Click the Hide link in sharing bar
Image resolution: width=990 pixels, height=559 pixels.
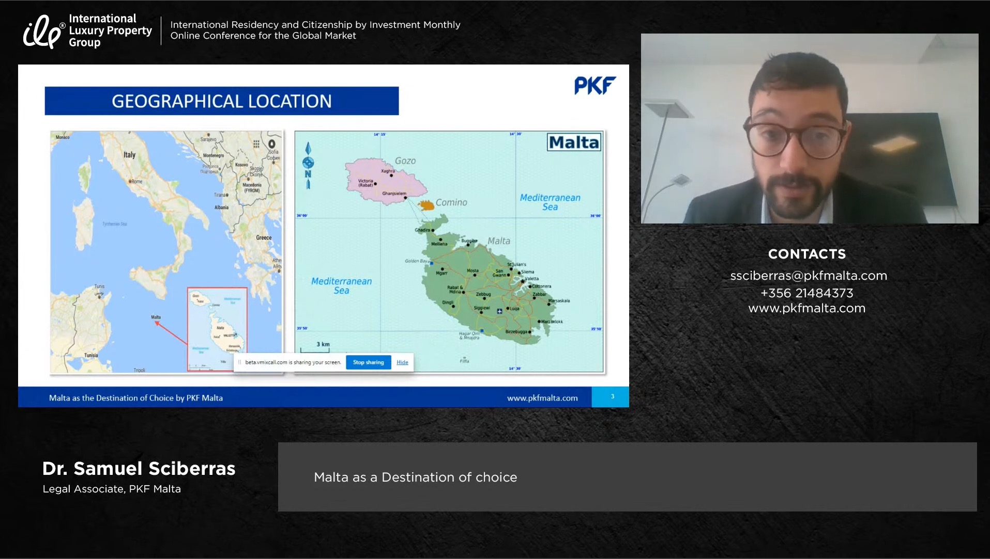pyautogui.click(x=402, y=362)
